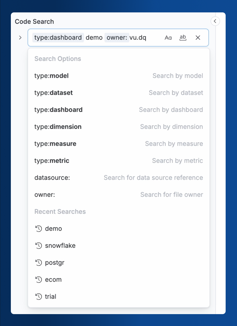Click the history icon next to ecom
This screenshot has width=237, height=326.
click(38, 280)
